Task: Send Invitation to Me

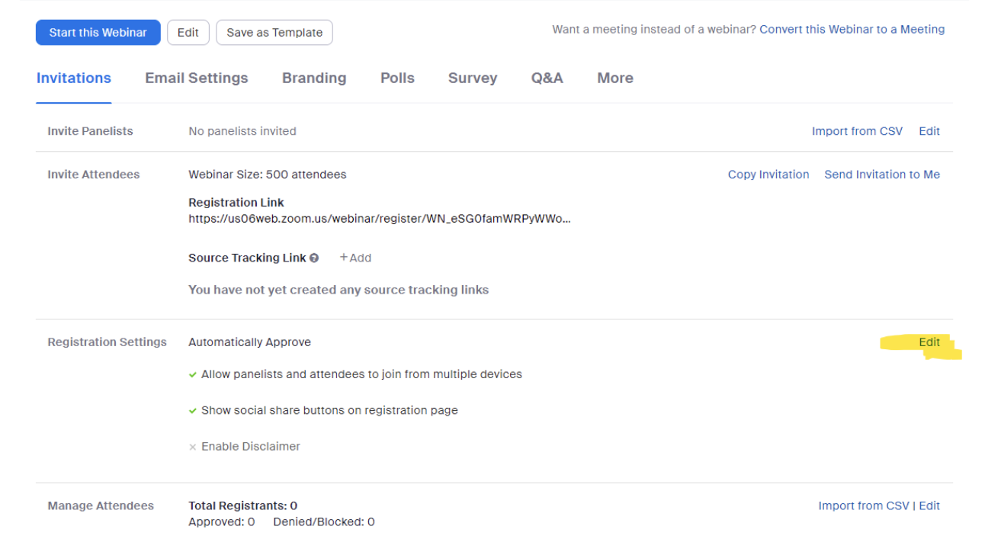Action: (882, 175)
